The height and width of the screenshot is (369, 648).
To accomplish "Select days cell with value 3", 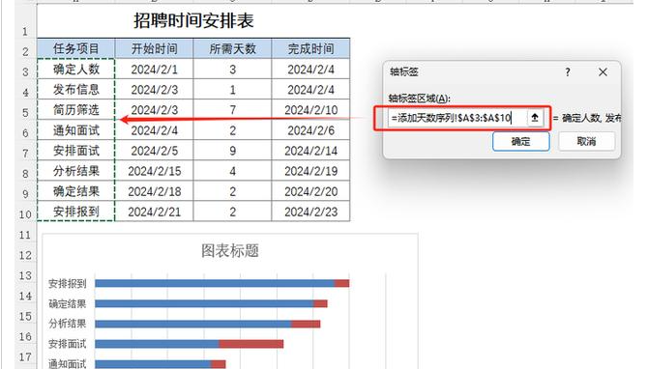I will pyautogui.click(x=232, y=69).
